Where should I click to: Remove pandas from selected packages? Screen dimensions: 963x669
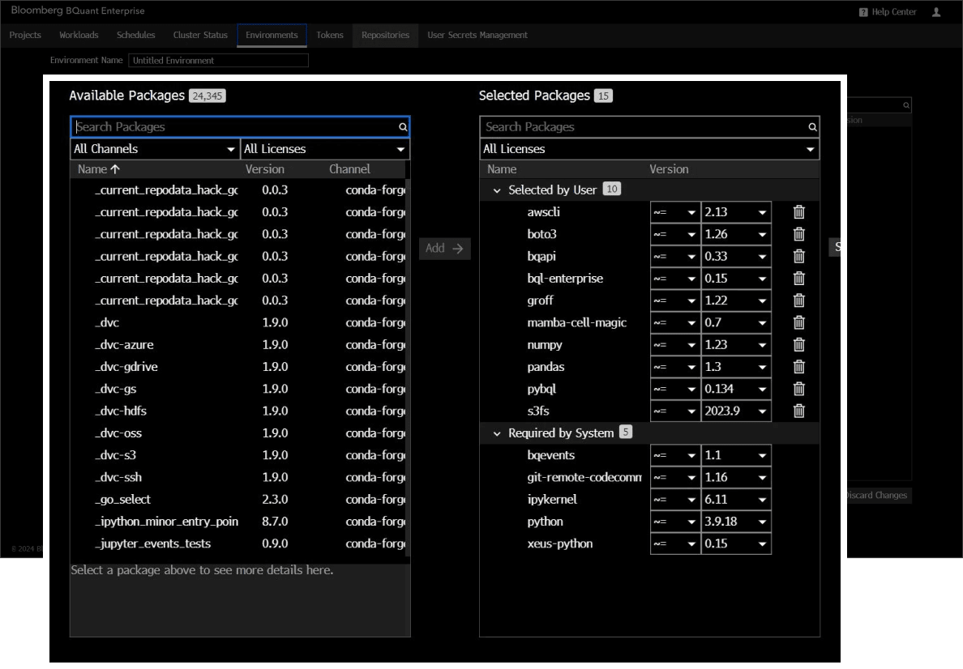(798, 366)
